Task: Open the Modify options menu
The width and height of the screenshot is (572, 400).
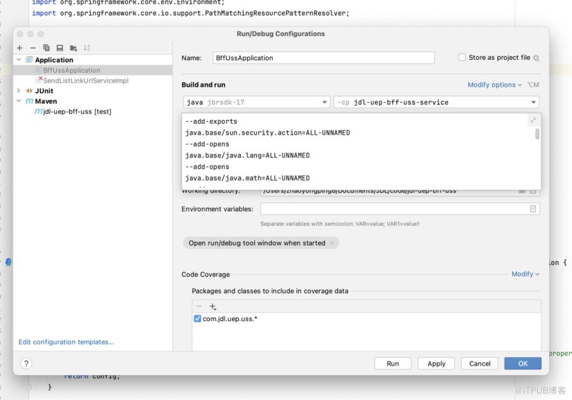Action: (x=495, y=85)
